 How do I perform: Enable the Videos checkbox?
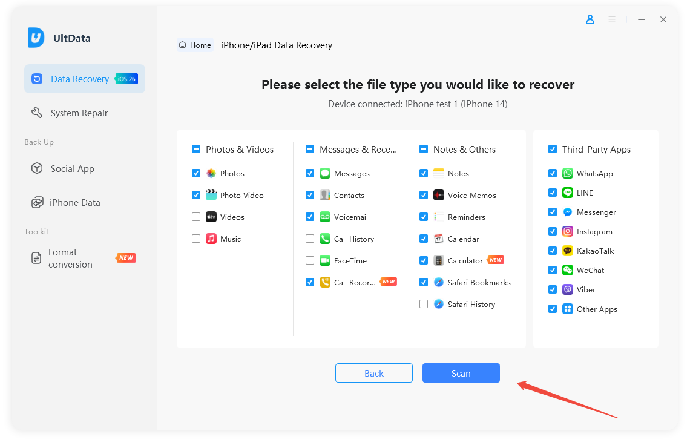(196, 217)
